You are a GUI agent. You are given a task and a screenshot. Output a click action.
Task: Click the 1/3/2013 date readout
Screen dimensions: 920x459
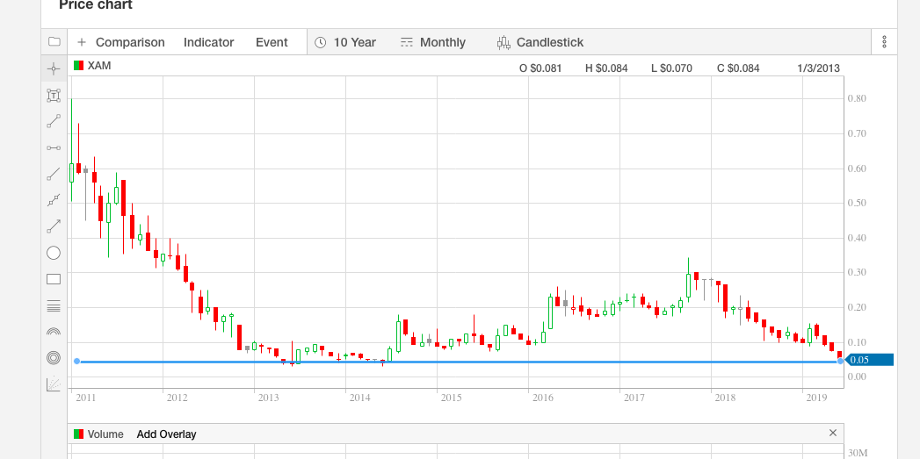(818, 68)
